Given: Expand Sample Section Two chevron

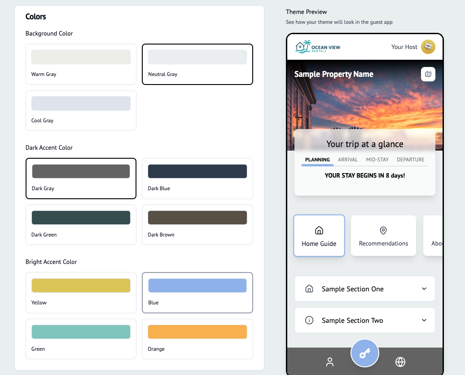Looking at the screenshot, I should 424,320.
